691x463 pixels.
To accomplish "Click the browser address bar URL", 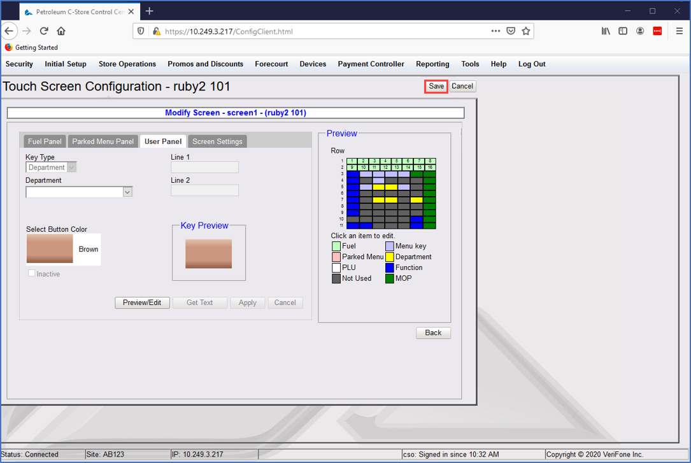I will coord(229,31).
